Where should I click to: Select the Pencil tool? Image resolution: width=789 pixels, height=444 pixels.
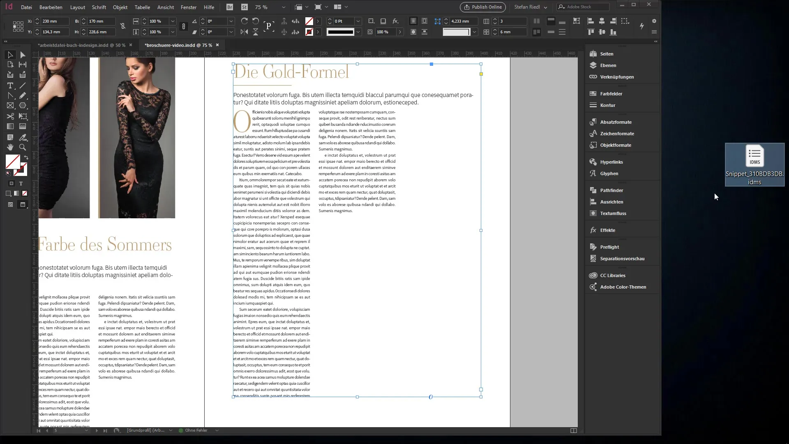pos(23,95)
